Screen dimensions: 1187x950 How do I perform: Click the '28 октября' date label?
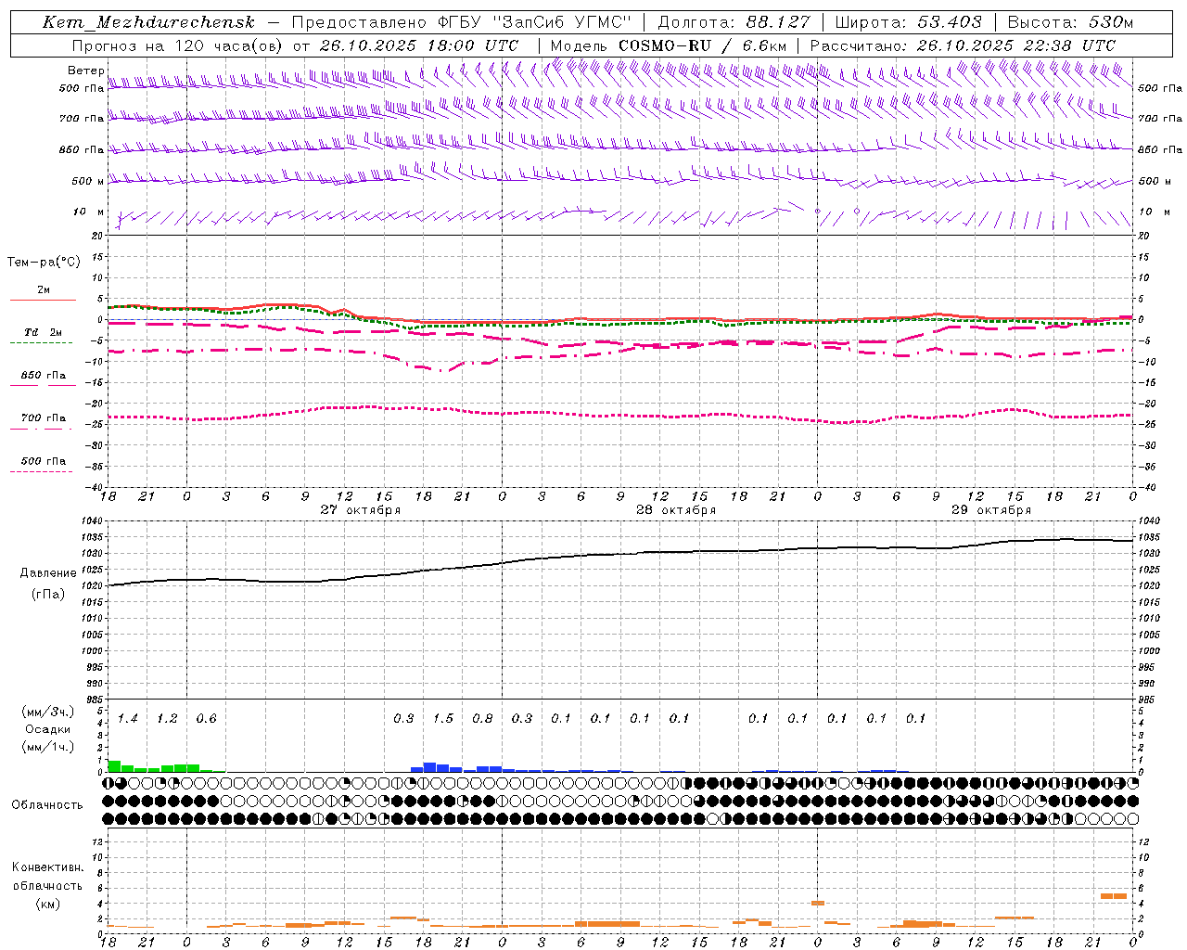pos(676,510)
